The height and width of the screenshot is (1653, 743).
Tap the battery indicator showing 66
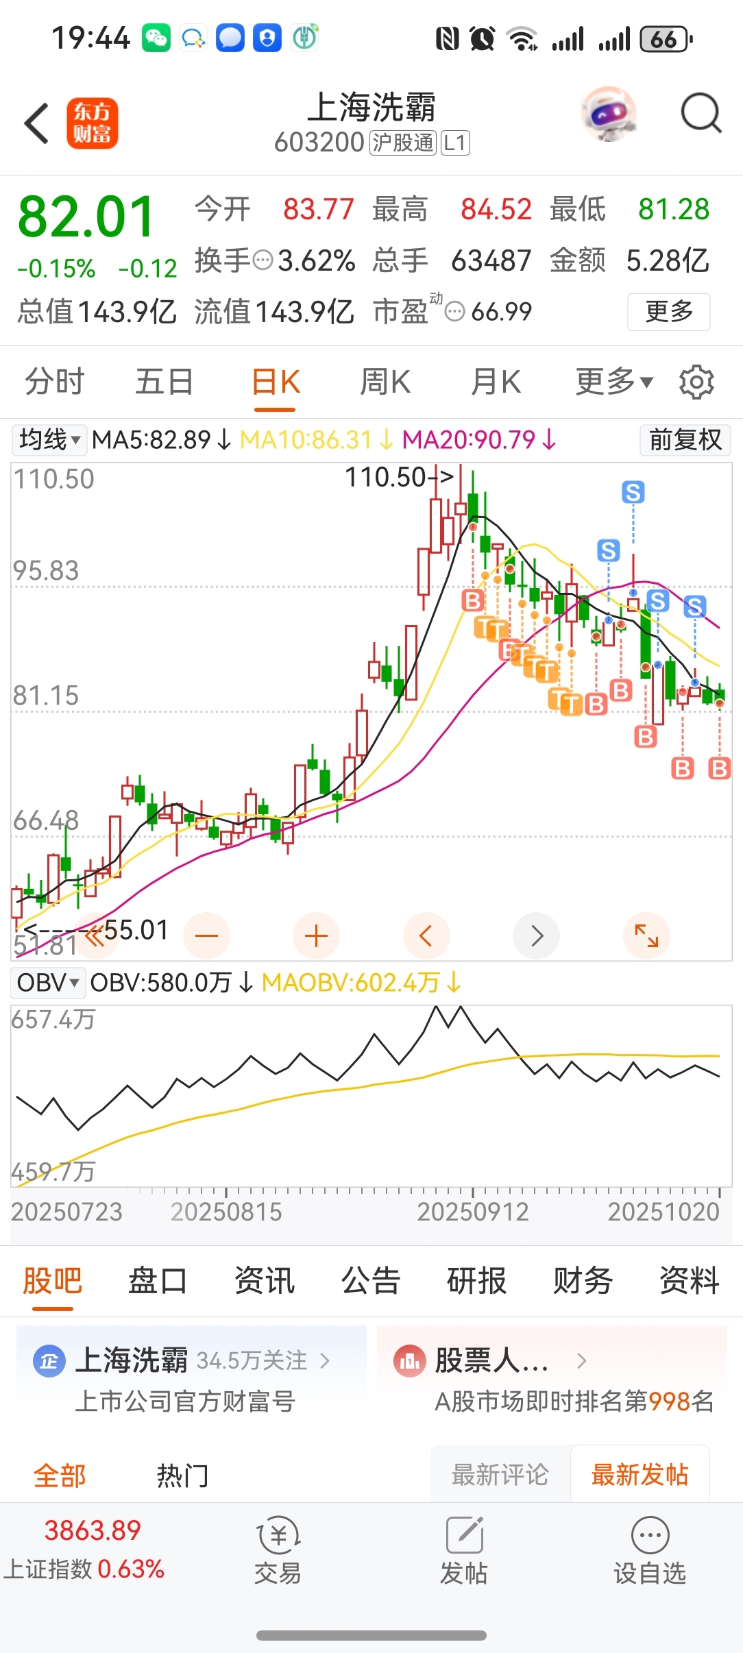(x=665, y=39)
